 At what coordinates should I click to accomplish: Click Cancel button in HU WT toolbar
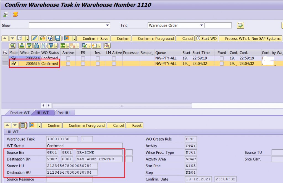116,125
